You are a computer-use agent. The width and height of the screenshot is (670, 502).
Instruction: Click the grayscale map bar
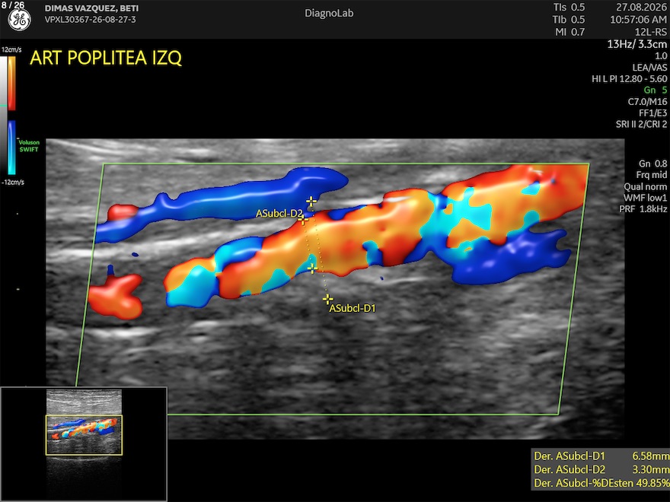(3, 116)
